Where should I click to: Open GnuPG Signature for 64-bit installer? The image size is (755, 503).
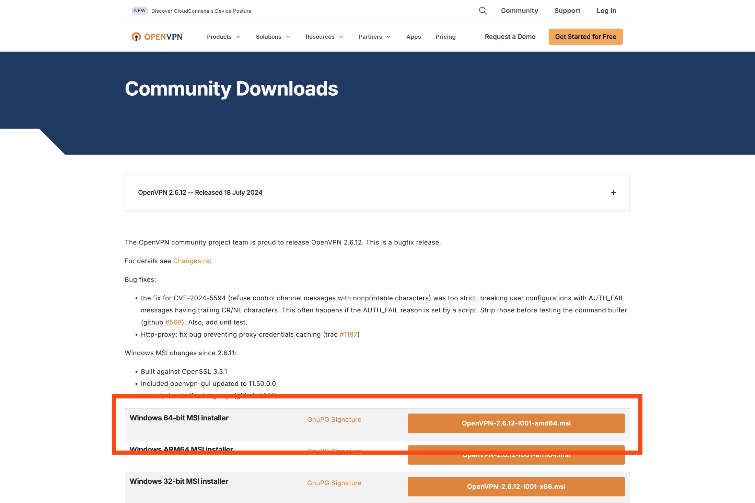(x=334, y=420)
